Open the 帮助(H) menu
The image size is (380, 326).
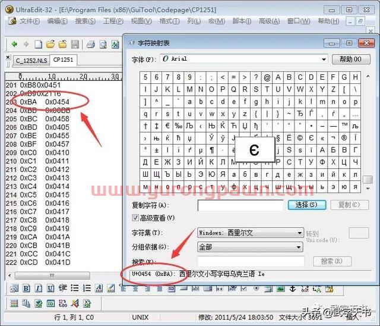point(328,21)
